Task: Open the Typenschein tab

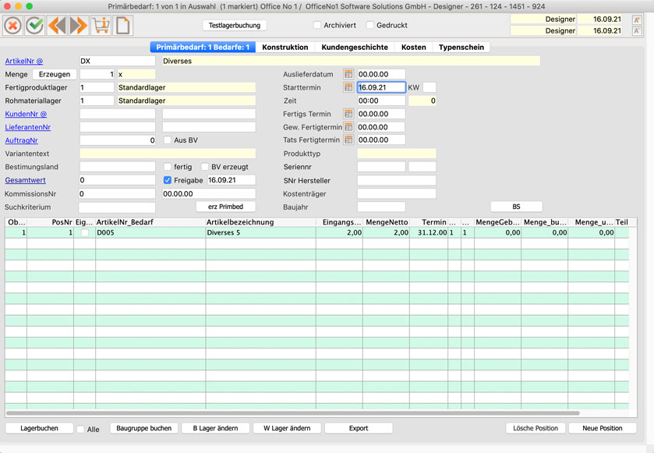Action: (x=461, y=47)
